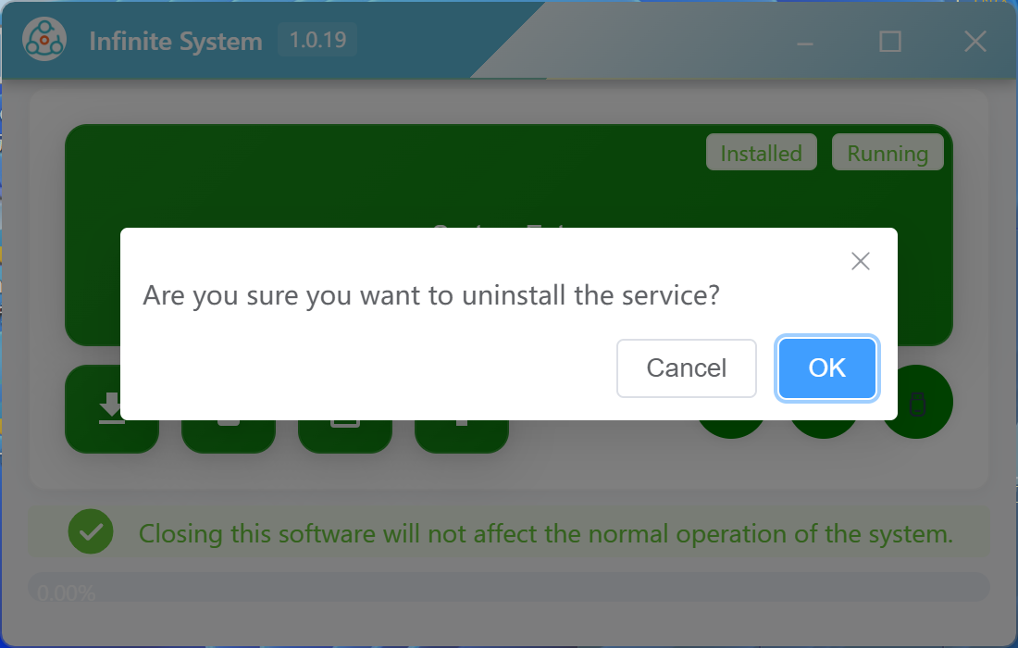Close the uninstall dialog with its X
The image size is (1018, 648).
coord(861,261)
